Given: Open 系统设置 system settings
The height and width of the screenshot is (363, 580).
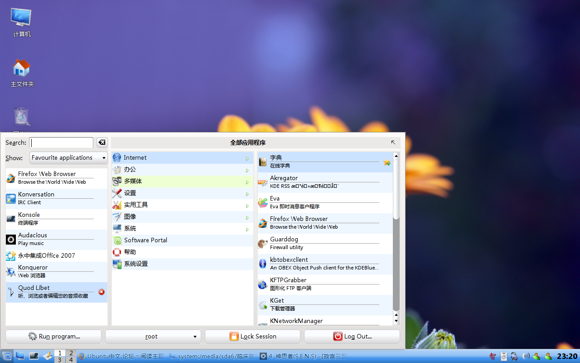Looking at the screenshot, I should pos(182,264).
